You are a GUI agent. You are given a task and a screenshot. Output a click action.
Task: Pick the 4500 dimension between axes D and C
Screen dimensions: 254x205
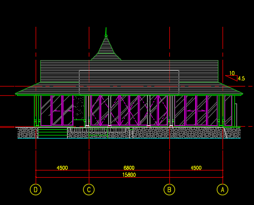click(62, 167)
